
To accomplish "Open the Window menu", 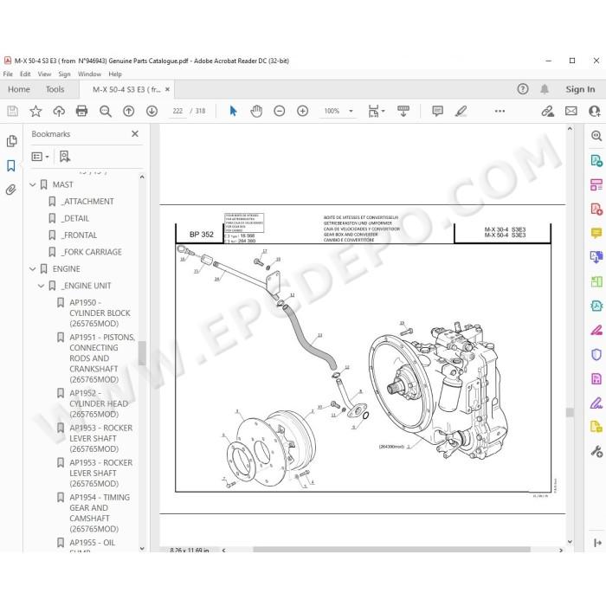I will click(x=89, y=74).
